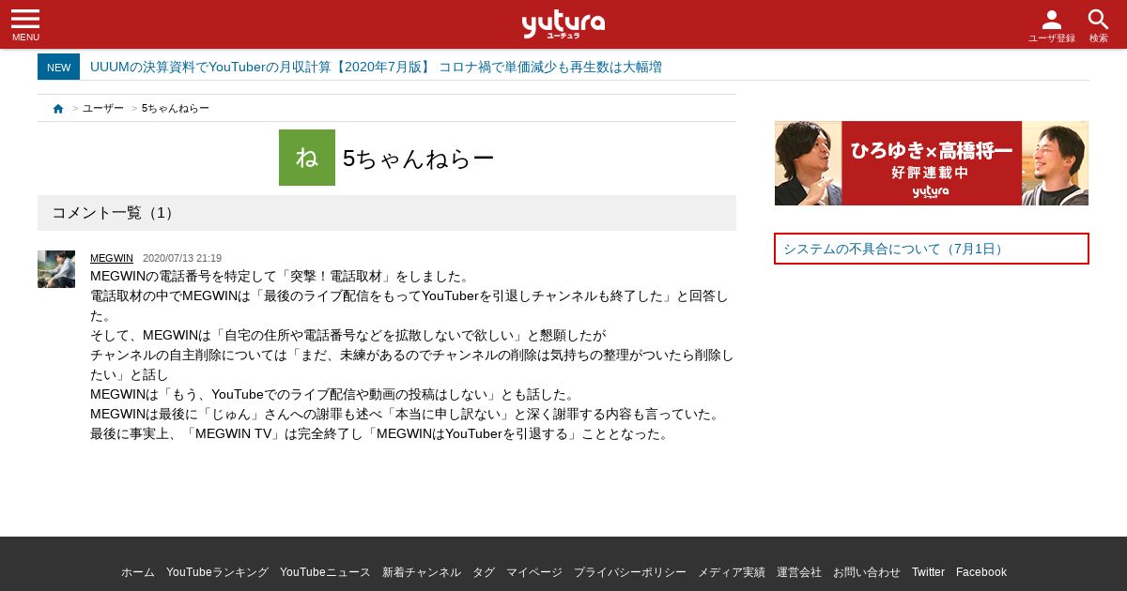Screen dimensions: 1127x591
Task: Open お問い合わせ footer link
Action: (867, 572)
